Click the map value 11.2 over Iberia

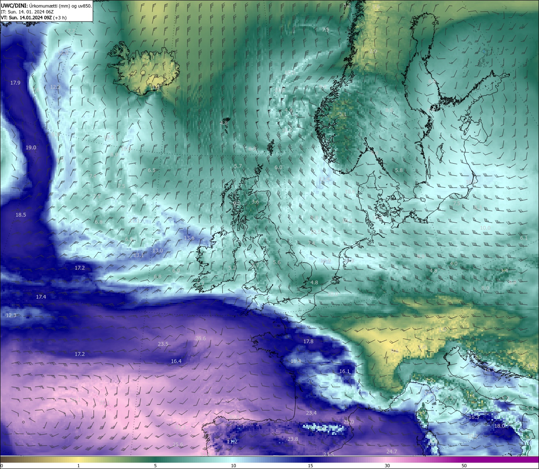click(232, 442)
